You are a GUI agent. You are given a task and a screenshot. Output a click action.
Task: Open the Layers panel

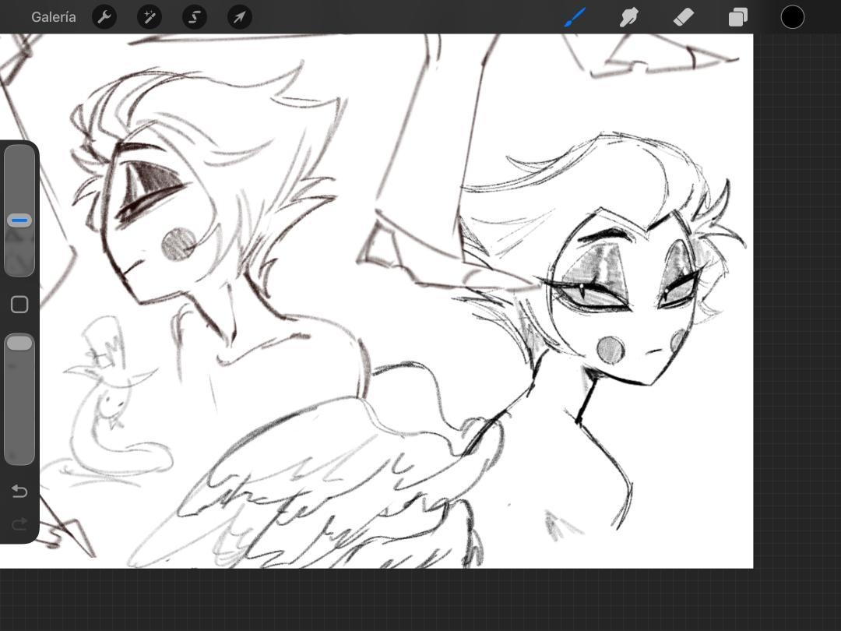737,16
